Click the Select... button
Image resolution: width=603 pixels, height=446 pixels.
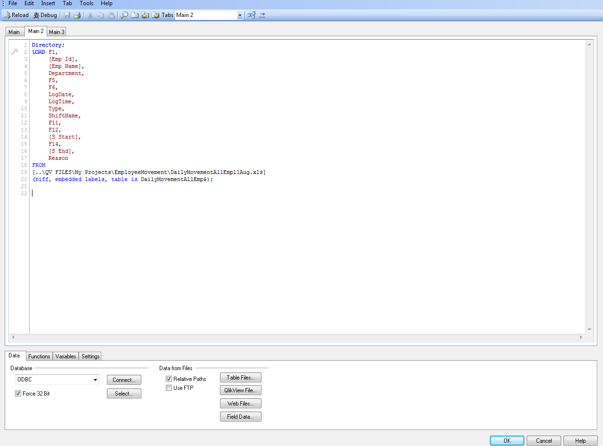124,394
